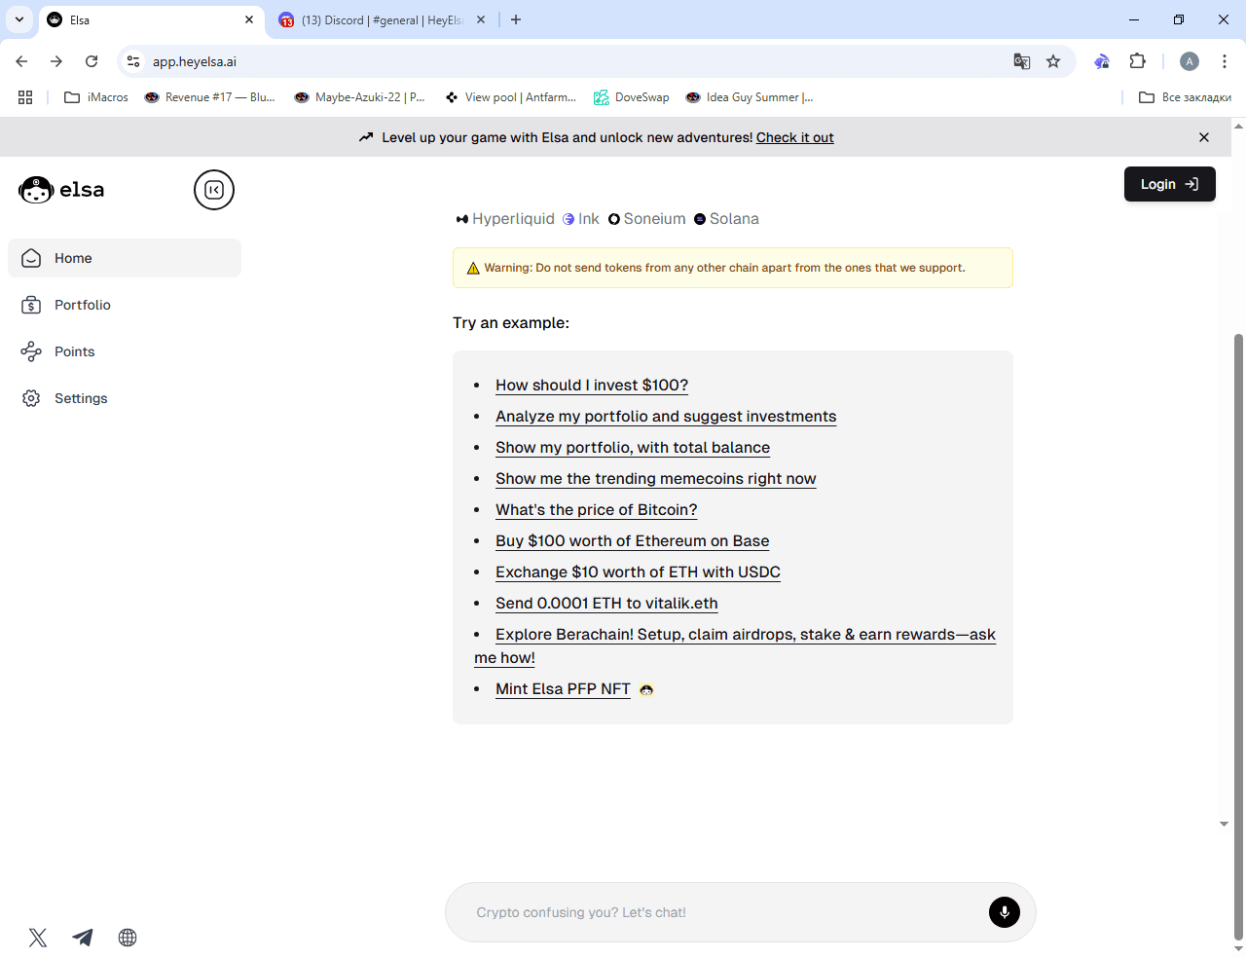Open the browser Extensions puzzle icon
The width and height of the screenshot is (1246, 958).
pos(1137,61)
